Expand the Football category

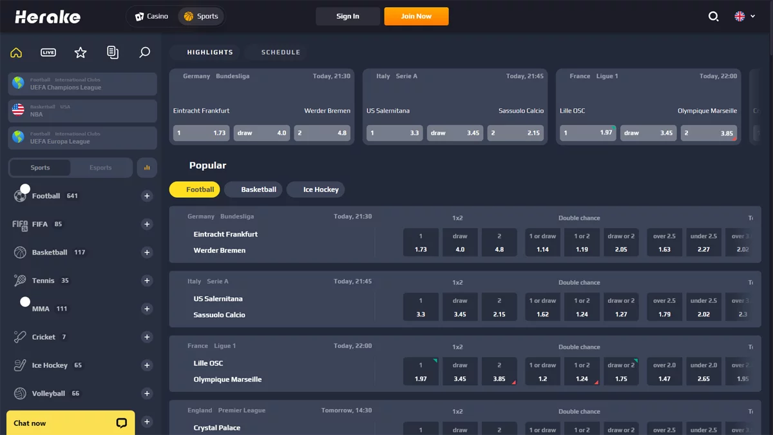click(147, 196)
